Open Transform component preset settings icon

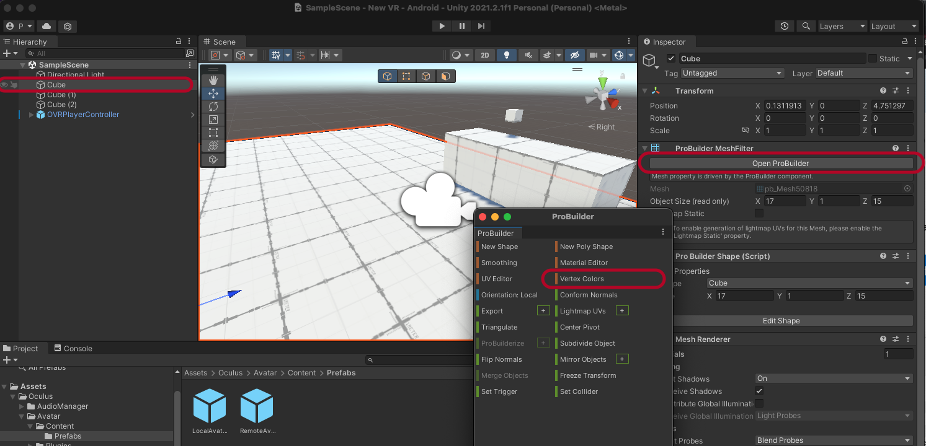point(896,90)
